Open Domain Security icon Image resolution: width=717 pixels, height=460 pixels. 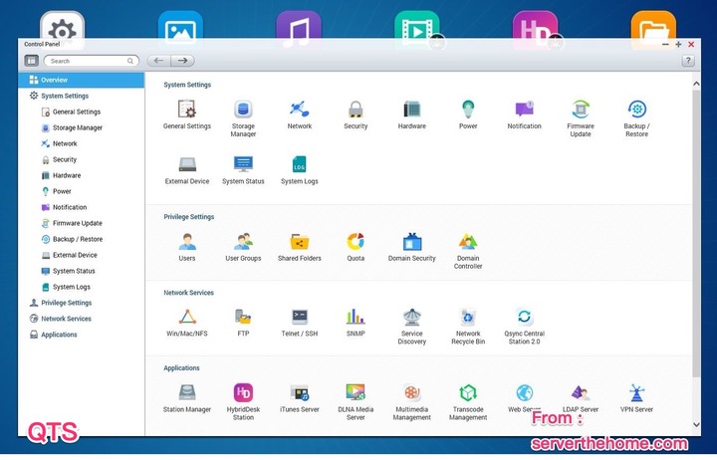(x=412, y=241)
